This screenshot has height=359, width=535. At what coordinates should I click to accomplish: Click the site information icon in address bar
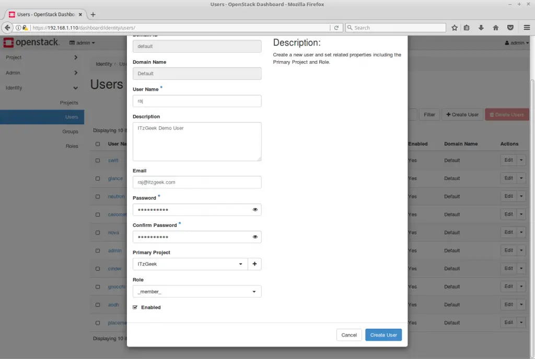pos(18,28)
